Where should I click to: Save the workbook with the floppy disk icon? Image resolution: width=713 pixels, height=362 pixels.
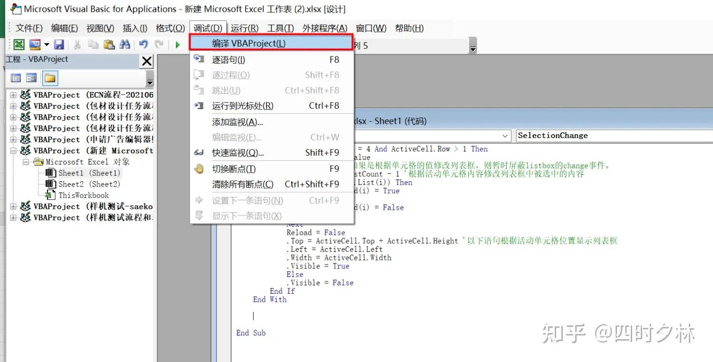click(59, 45)
